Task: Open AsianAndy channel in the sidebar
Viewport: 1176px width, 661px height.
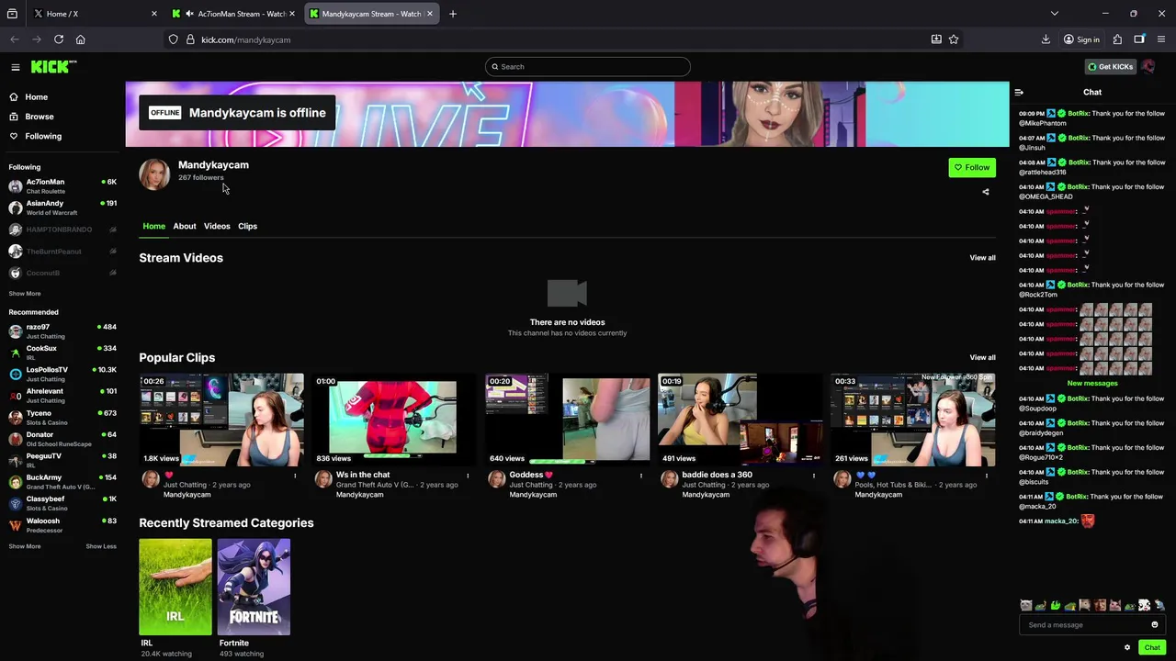Action: point(62,207)
